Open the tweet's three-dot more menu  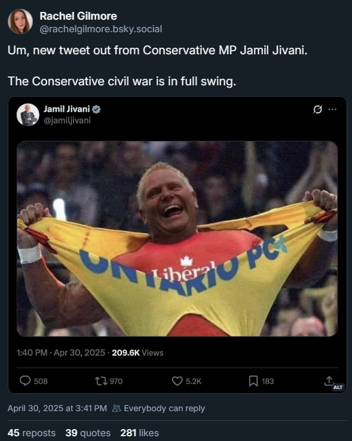point(332,109)
